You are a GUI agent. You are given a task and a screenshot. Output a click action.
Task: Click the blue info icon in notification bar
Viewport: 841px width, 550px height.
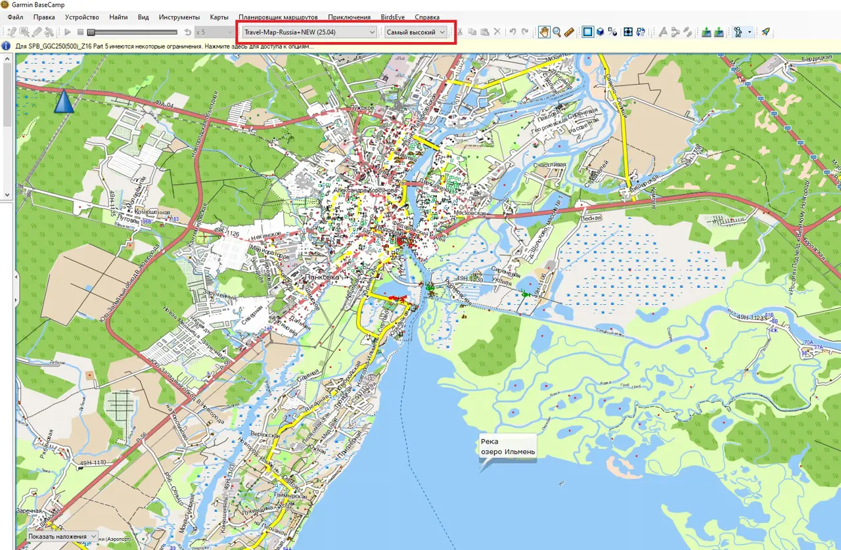click(x=6, y=47)
